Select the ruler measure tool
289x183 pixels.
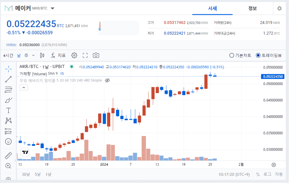8,156
